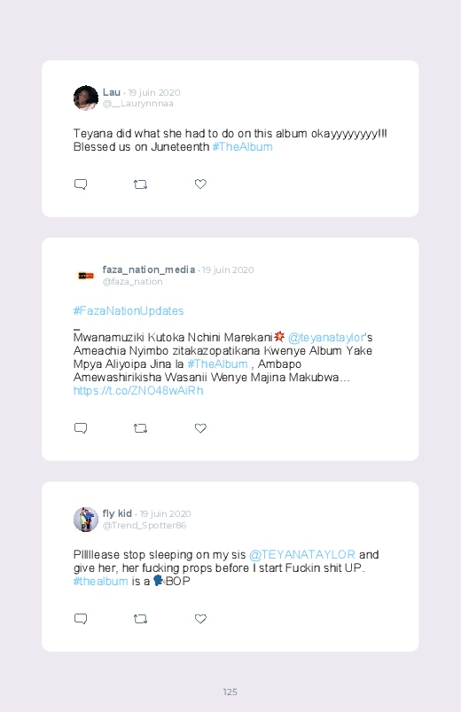Image resolution: width=461 pixels, height=712 pixels.
Task: Retweet fly kid's tweet
Action: click(140, 619)
